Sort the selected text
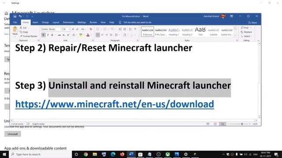Viewport: 282px width, 158px height. pos(130,29)
